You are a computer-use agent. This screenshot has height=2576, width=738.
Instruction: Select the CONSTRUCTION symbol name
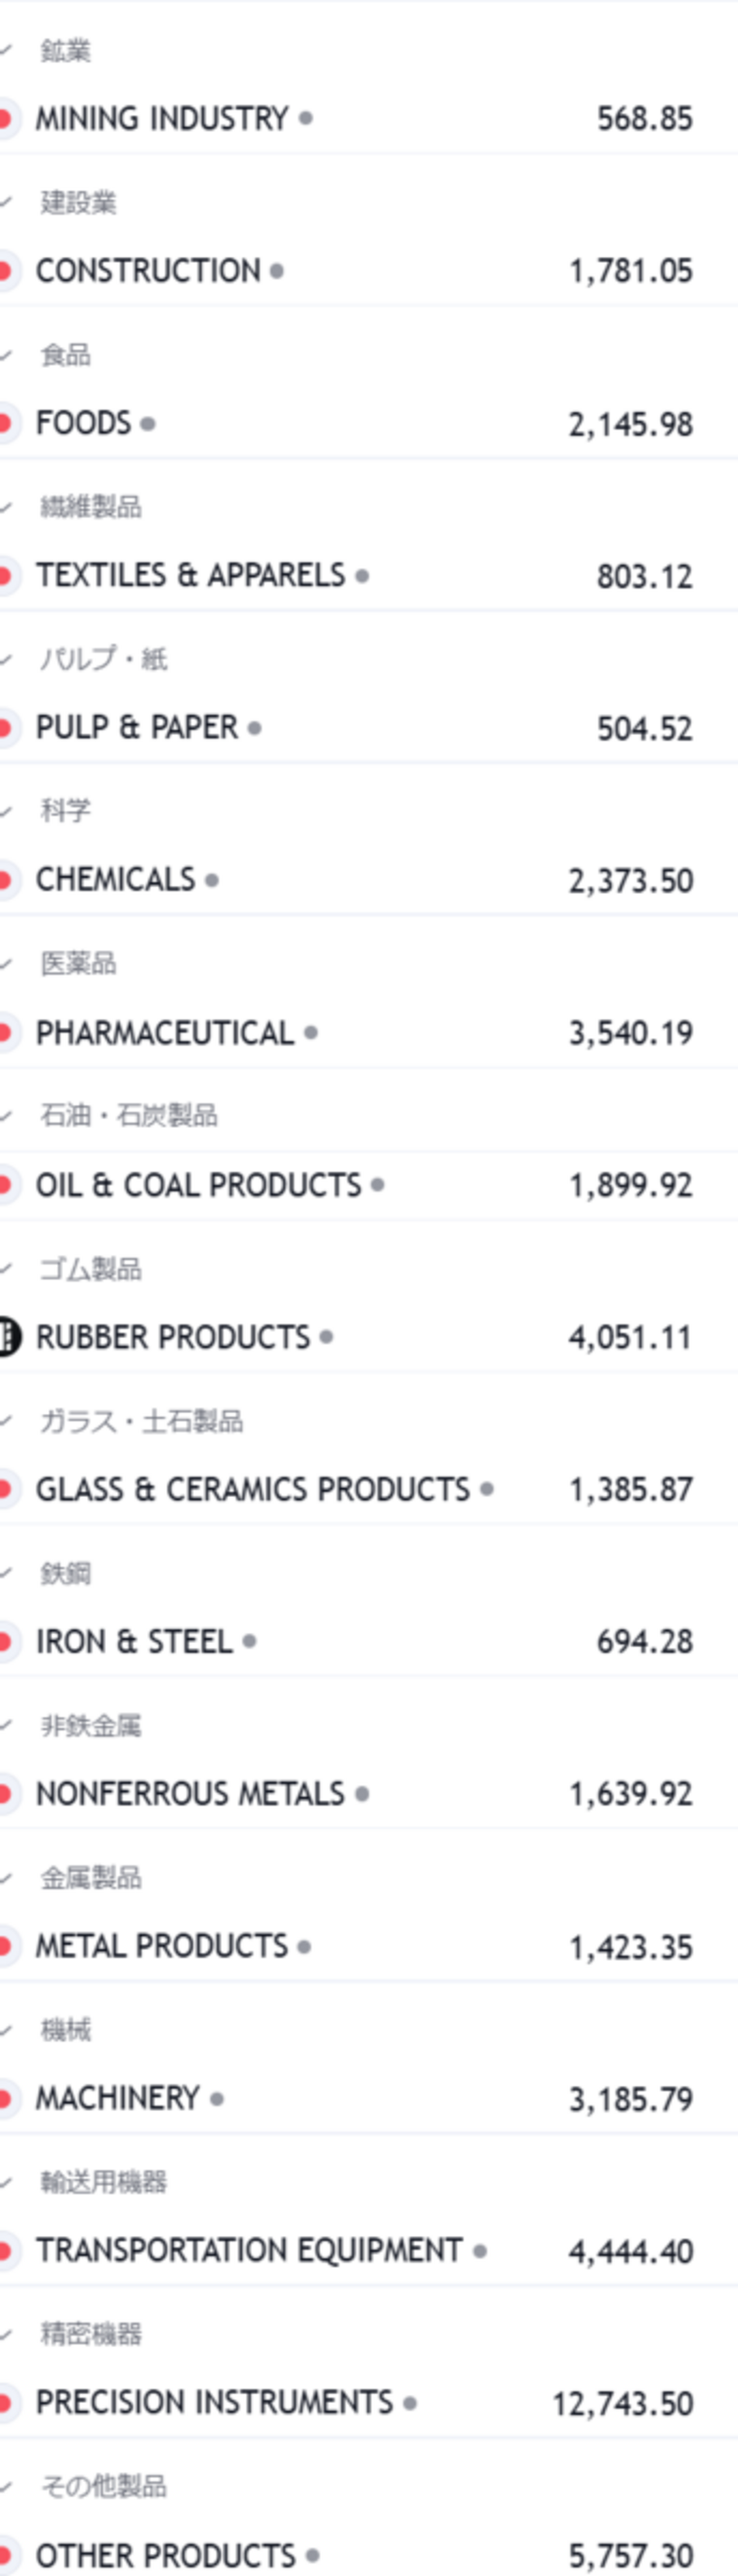pyautogui.click(x=148, y=270)
